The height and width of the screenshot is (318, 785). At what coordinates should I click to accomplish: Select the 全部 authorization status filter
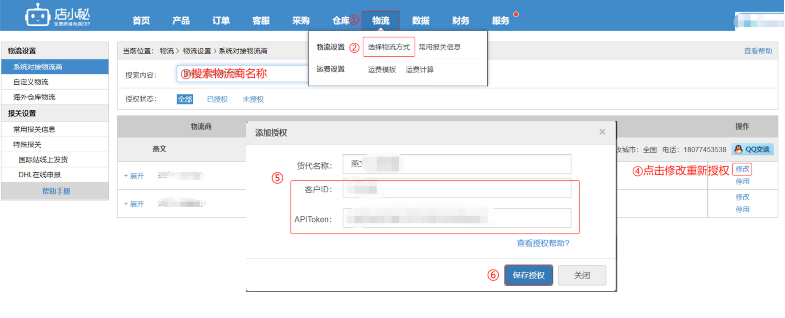(x=185, y=99)
